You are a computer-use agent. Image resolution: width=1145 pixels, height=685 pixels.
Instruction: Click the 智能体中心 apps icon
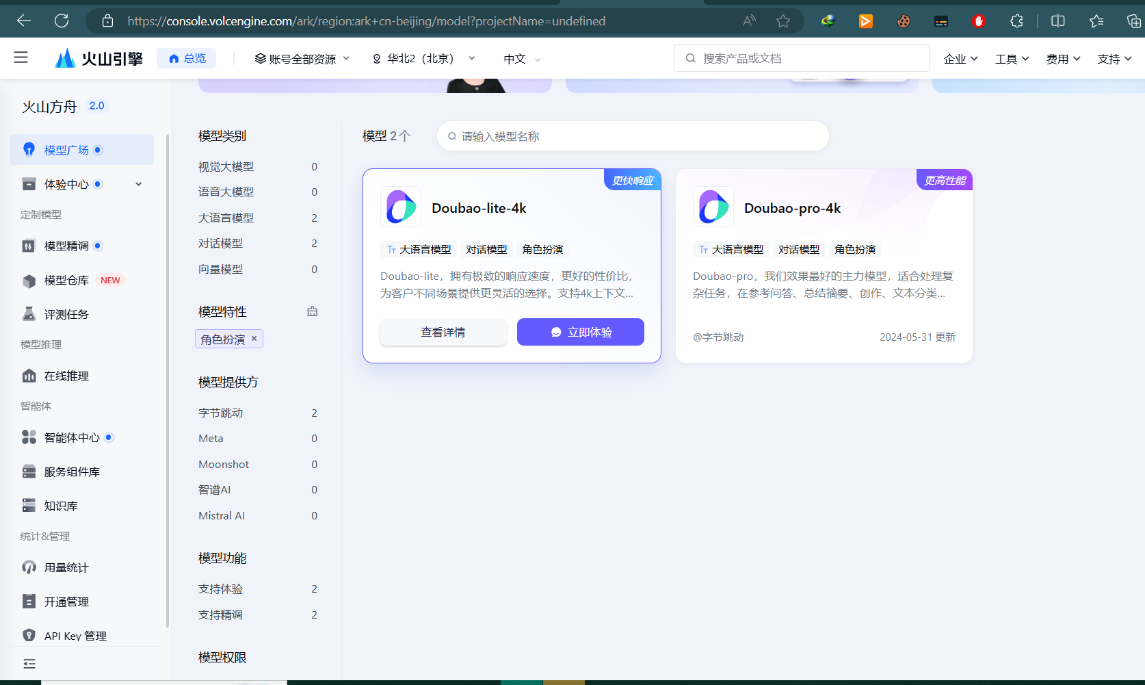coord(29,437)
